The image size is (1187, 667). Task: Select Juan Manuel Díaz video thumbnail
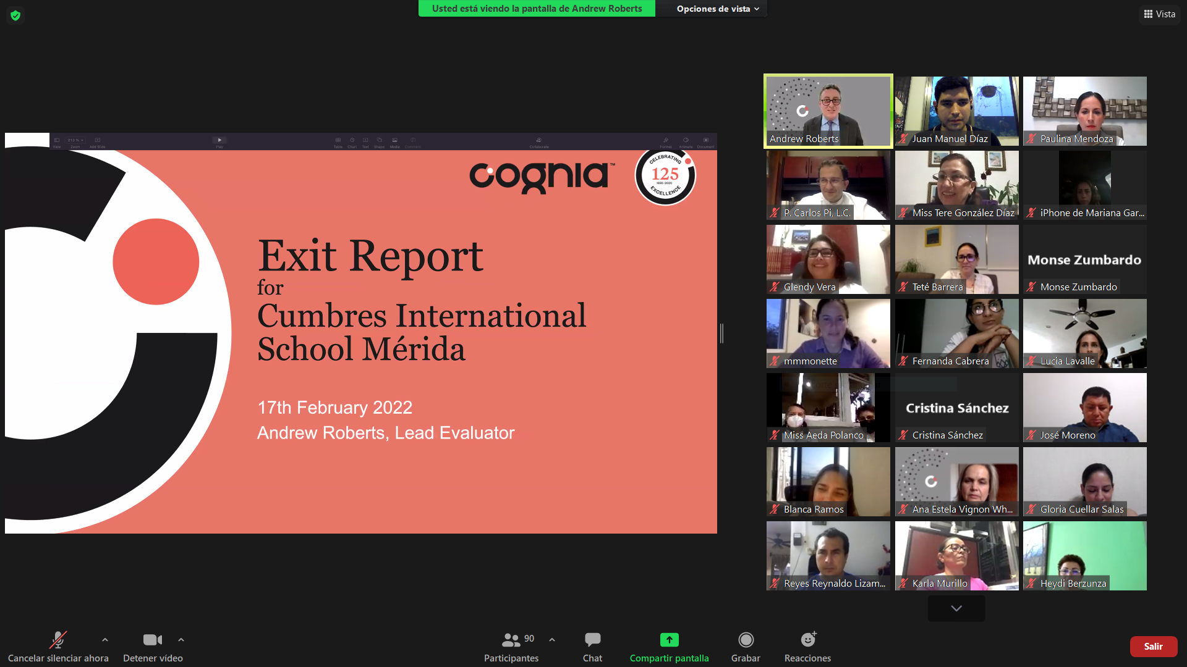click(956, 111)
